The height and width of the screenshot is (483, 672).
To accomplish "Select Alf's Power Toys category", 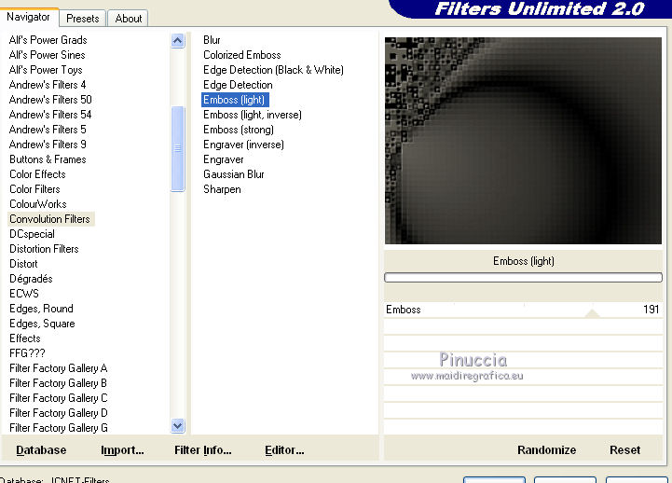I will [x=46, y=70].
